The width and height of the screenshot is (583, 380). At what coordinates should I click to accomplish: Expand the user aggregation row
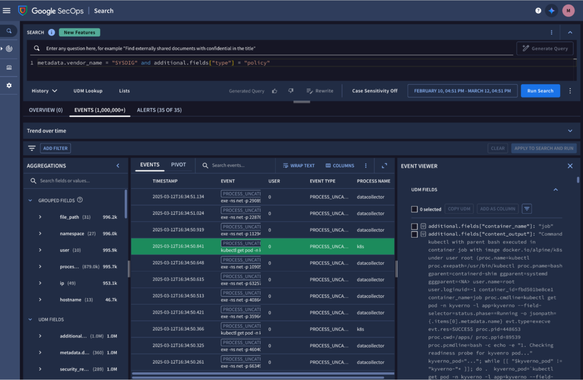tap(40, 250)
